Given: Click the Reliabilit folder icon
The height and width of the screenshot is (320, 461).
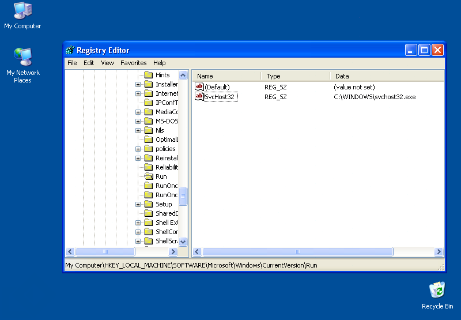Looking at the screenshot, I should click(149, 167).
